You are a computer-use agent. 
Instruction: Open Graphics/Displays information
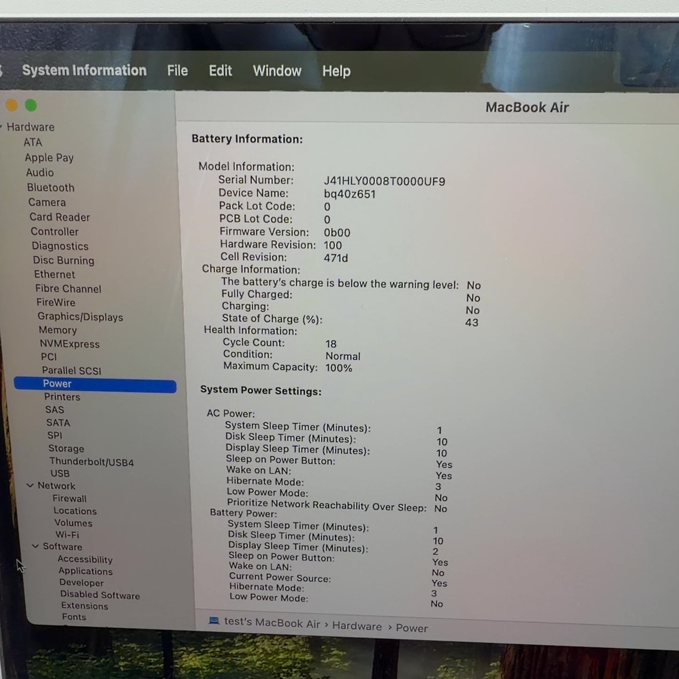[80, 317]
